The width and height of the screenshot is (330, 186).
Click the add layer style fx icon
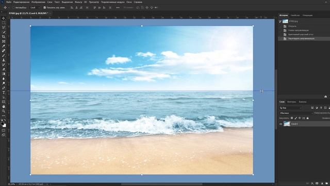pos(312,183)
